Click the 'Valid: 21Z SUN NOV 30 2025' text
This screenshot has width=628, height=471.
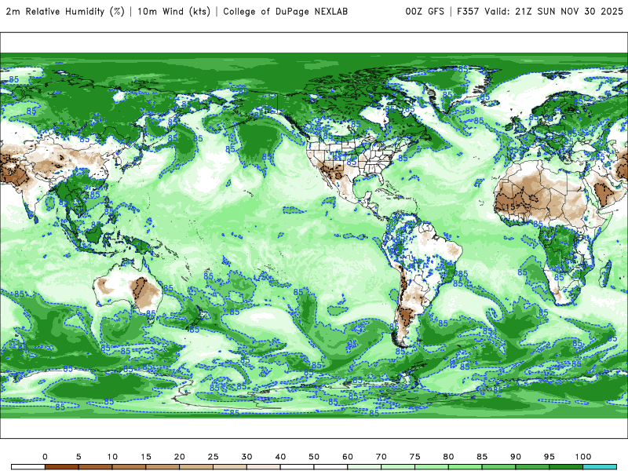click(554, 12)
